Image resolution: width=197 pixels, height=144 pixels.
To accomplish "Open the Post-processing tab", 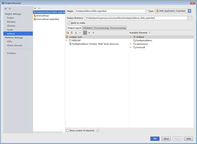I will click(x=118, y=28).
